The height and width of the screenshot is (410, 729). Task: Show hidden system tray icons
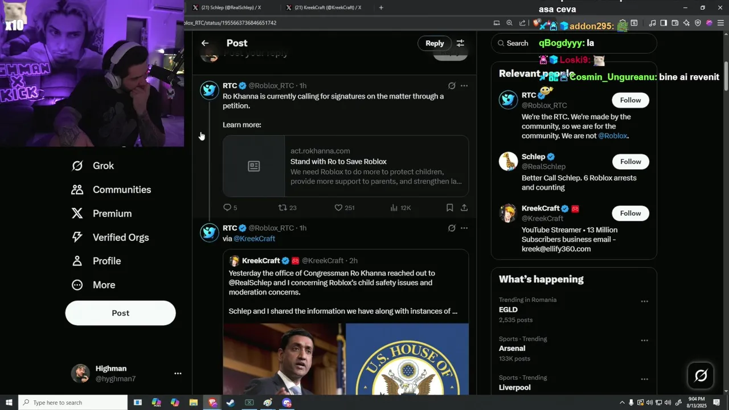click(x=622, y=403)
